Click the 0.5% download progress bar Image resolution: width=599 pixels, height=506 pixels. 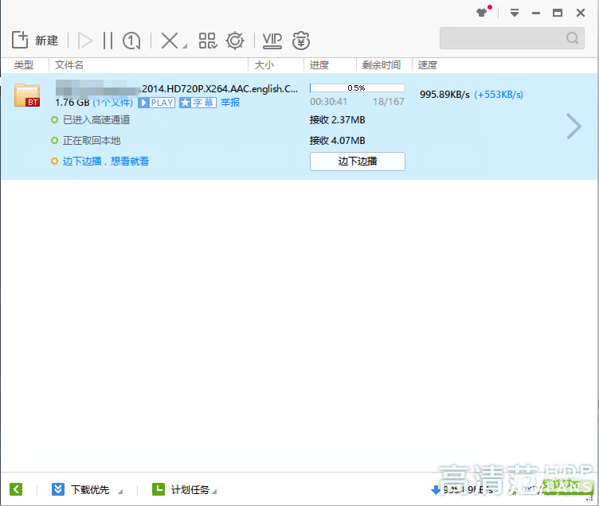coord(357,88)
